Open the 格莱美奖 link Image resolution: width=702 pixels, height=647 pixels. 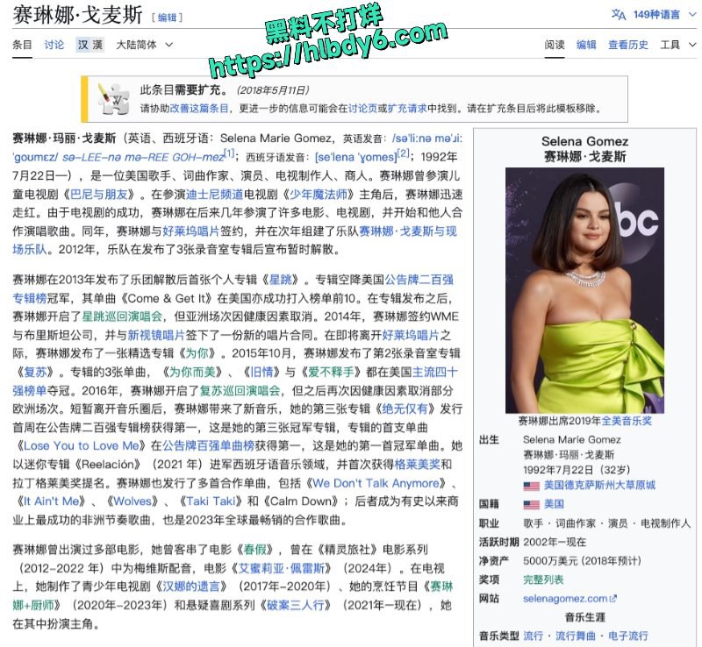coord(418,465)
